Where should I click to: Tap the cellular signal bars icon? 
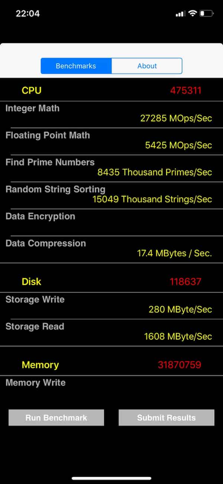coord(180,14)
